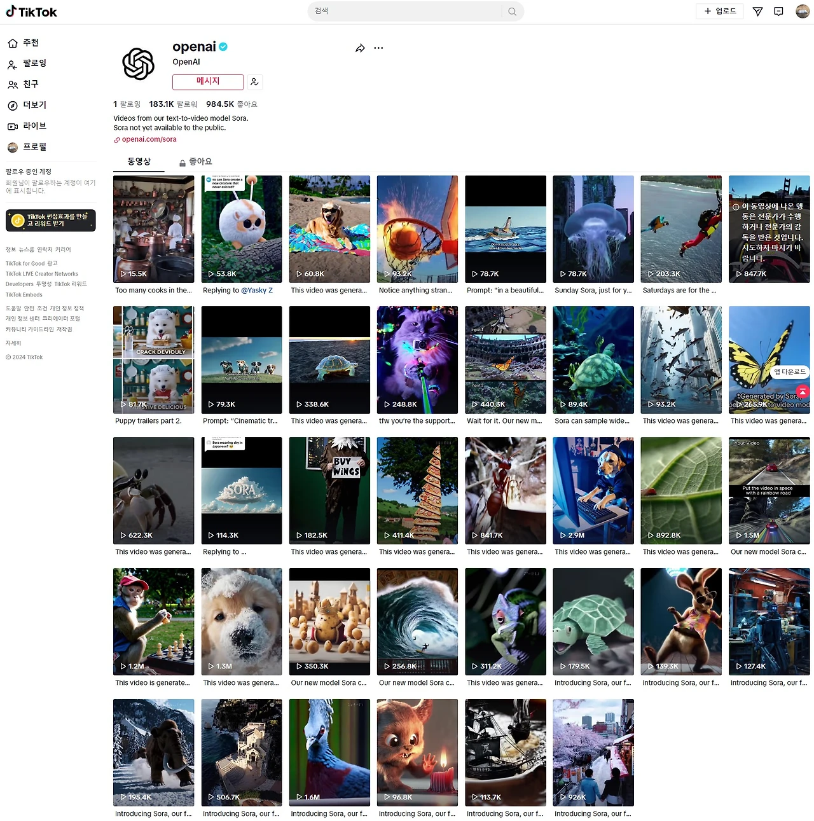Select the 추천 home icon in the sidebar
This screenshot has width=814, height=821.
pos(13,43)
